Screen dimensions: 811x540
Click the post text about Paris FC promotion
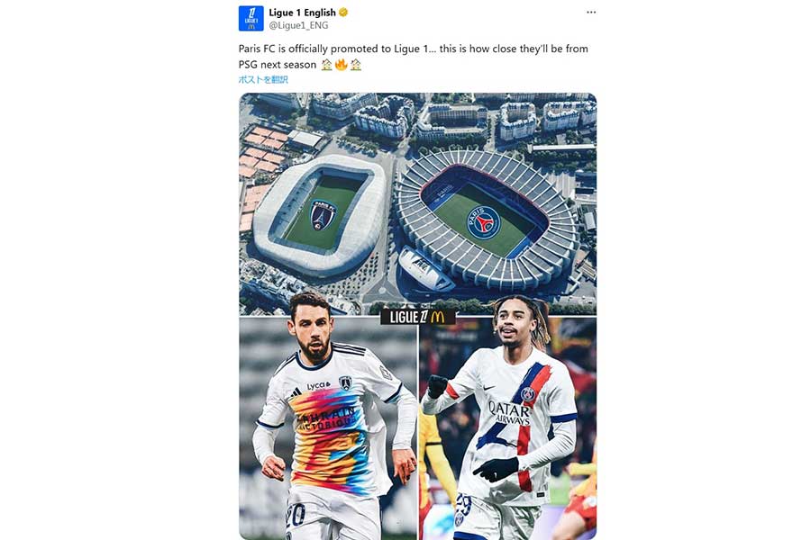pyautogui.click(x=414, y=57)
